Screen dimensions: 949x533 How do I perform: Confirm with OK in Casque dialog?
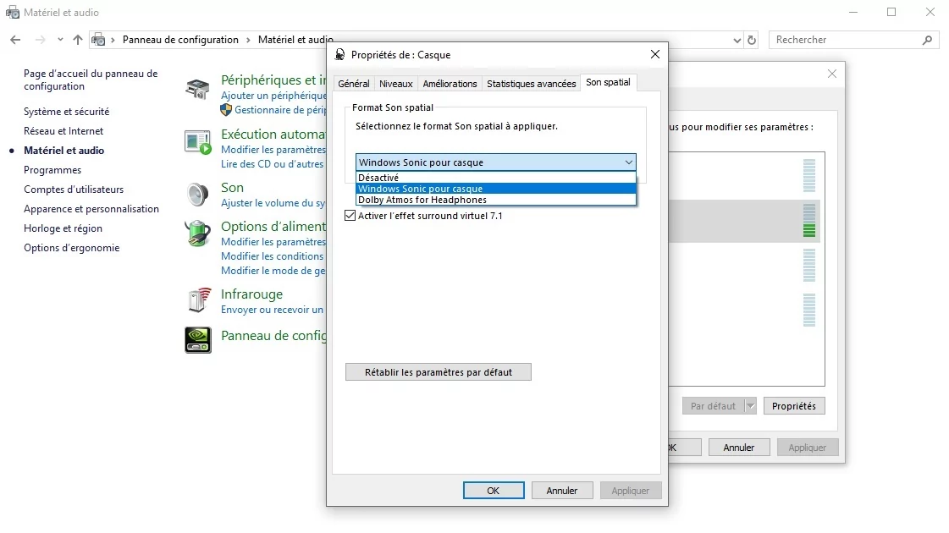[x=494, y=491]
